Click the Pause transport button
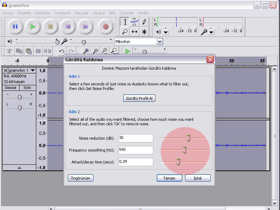The height and width of the screenshot is (210, 280). 15,27
